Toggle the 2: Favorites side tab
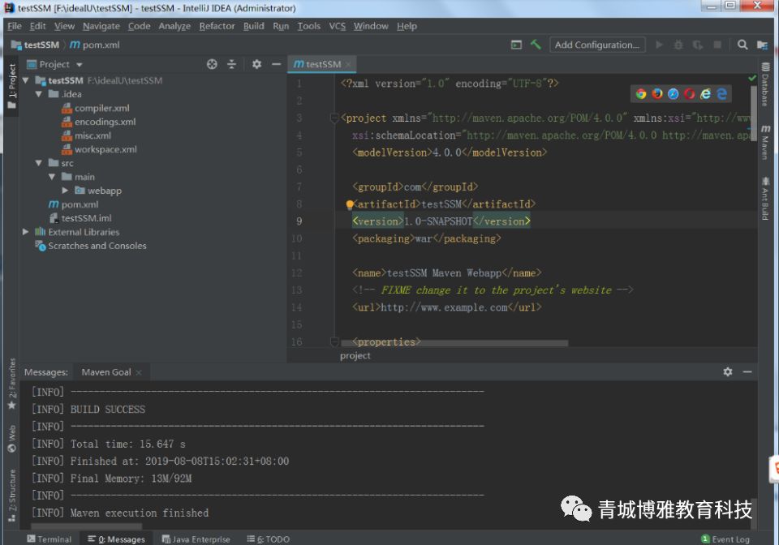This screenshot has height=545, width=779. pyautogui.click(x=12, y=384)
